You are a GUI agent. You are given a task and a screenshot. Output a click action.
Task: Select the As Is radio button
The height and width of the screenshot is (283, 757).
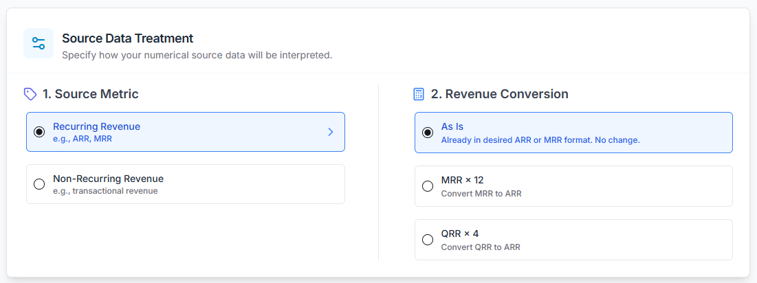[x=428, y=132]
